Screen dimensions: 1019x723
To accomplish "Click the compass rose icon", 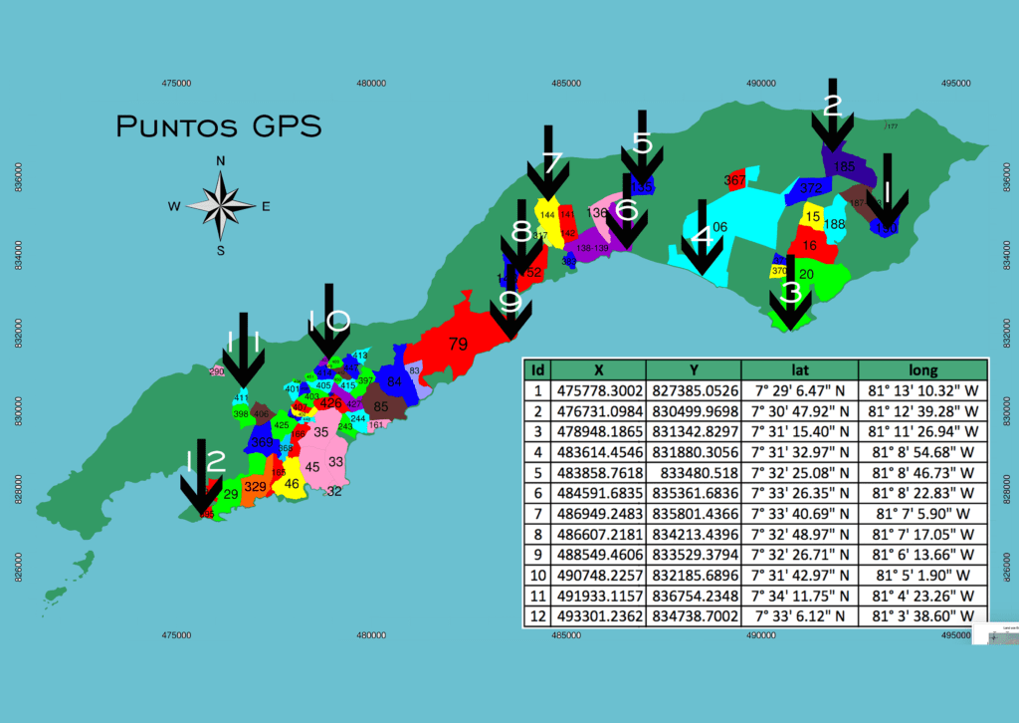I will coord(220,206).
